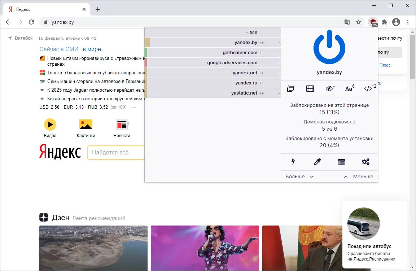
Task: Open Chrome profile avatar icon
Action: (396, 22)
